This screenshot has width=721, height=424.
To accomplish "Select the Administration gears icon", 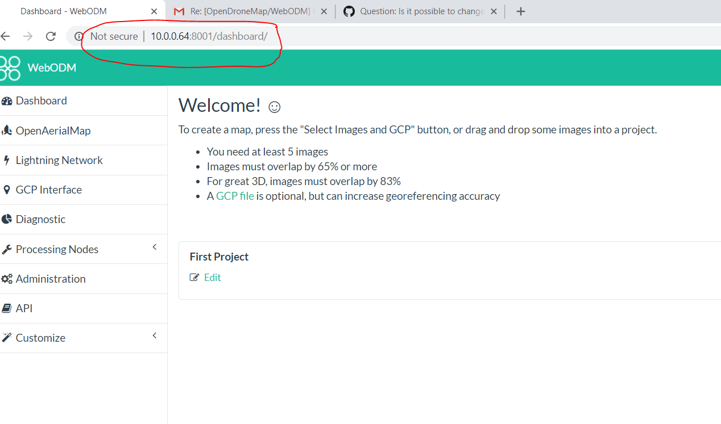I will (7, 278).
